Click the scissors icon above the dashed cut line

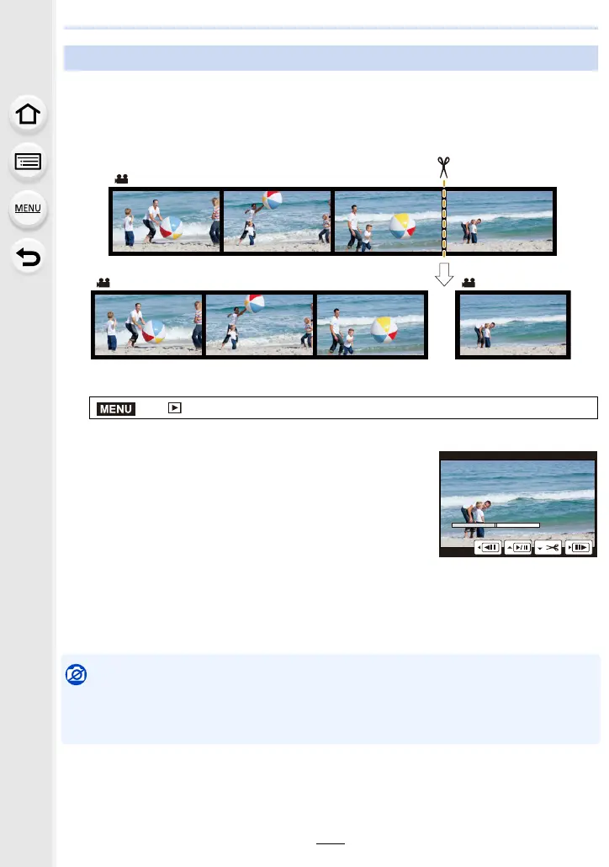click(x=443, y=168)
